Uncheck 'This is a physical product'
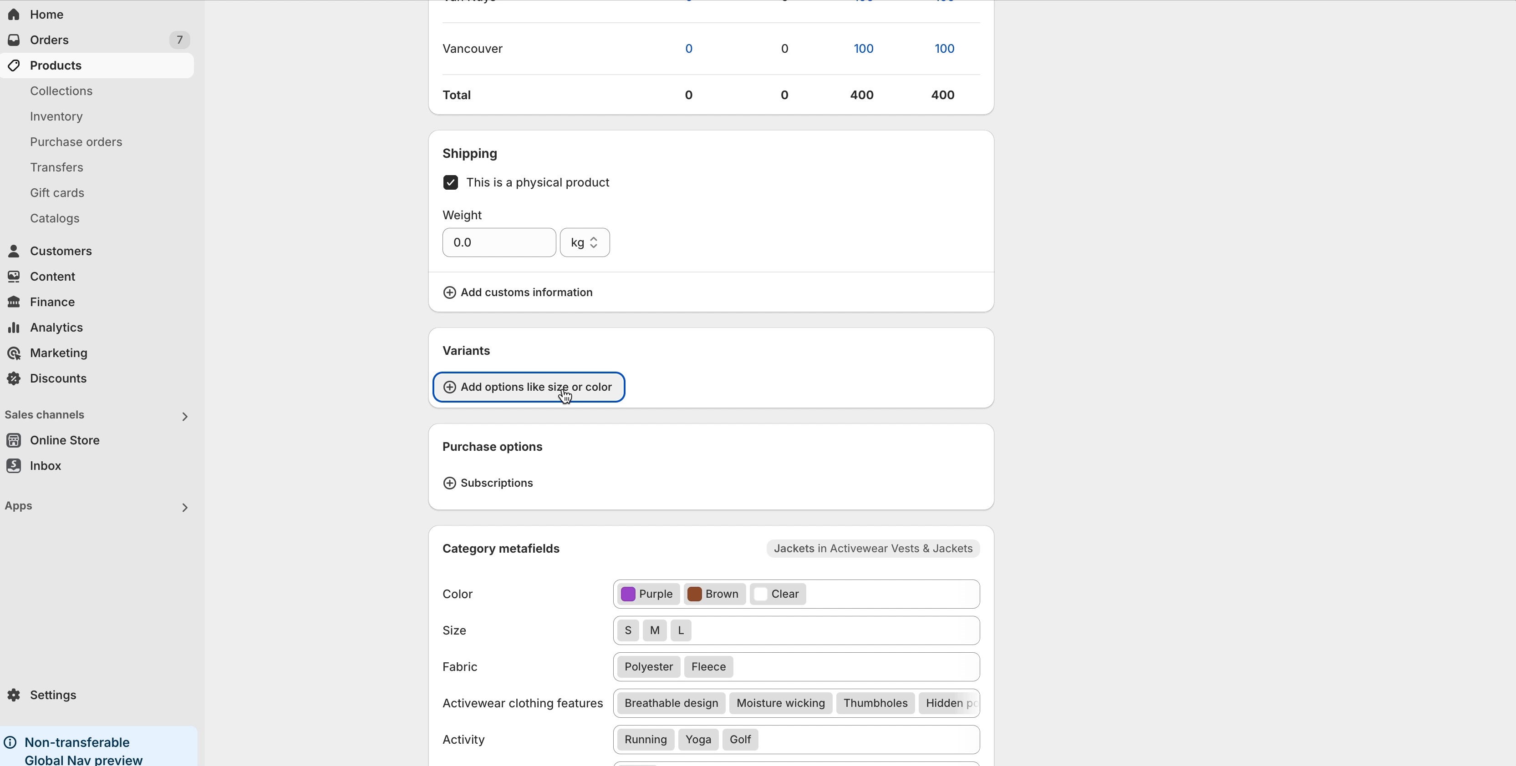The image size is (1516, 766). pyautogui.click(x=450, y=183)
